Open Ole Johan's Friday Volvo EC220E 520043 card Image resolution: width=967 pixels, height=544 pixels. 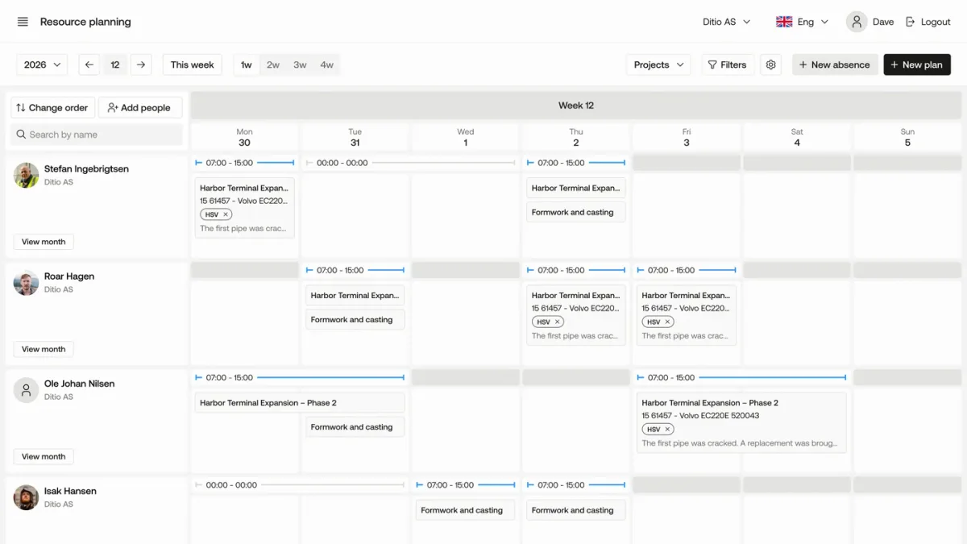point(741,422)
